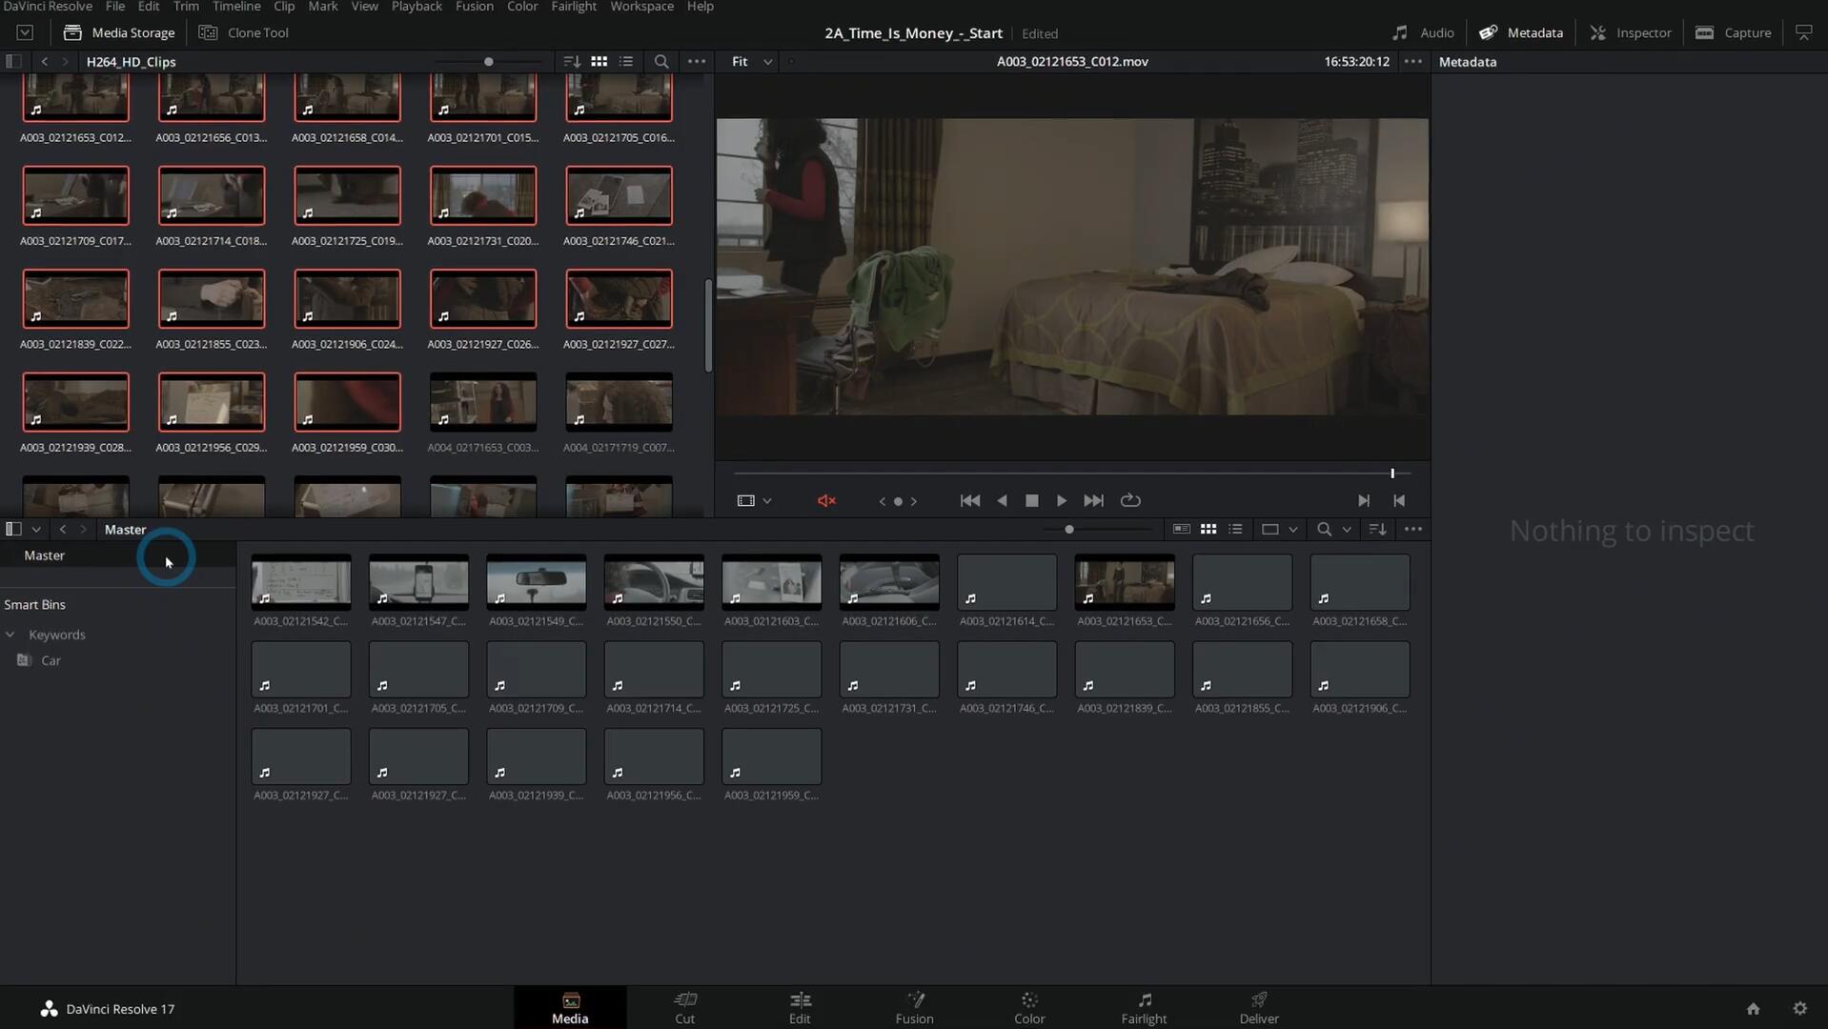Toggle the Loop playback icon
Viewport: 1828px width, 1029px height.
pyautogui.click(x=1130, y=500)
